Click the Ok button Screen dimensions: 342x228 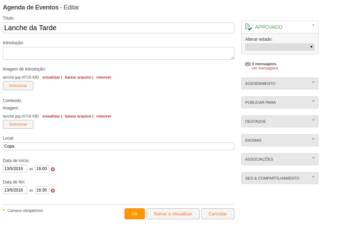pyautogui.click(x=135, y=214)
